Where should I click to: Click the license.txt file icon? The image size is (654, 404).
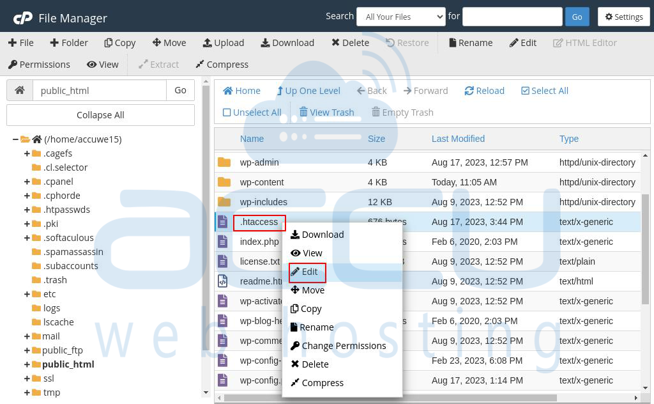click(223, 261)
